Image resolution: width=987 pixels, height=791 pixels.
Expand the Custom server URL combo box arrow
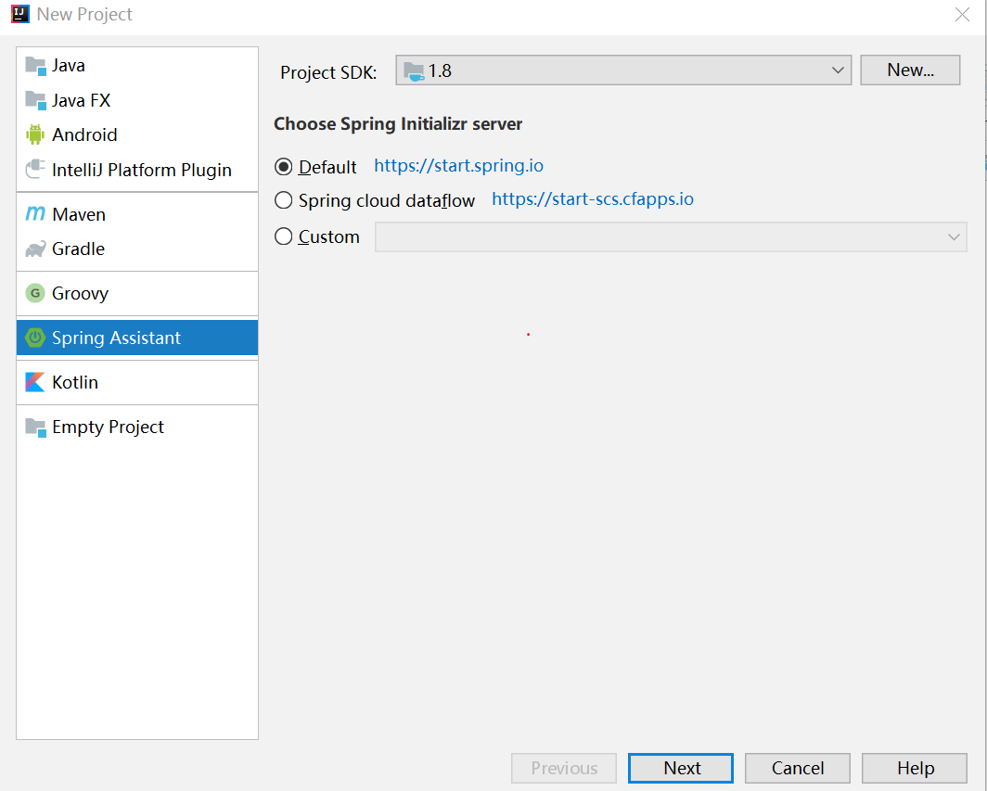pyautogui.click(x=953, y=236)
